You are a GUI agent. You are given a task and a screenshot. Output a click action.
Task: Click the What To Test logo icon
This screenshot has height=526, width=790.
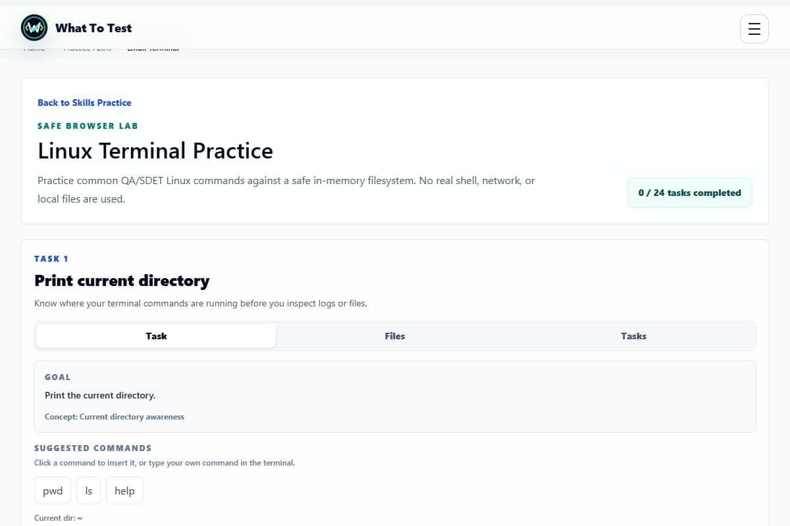click(x=34, y=28)
